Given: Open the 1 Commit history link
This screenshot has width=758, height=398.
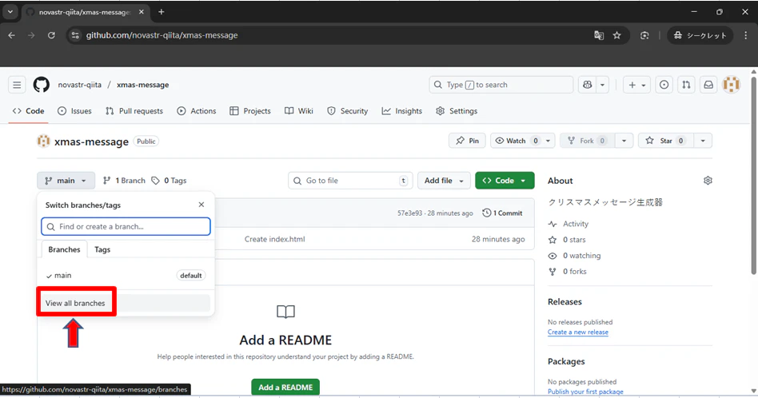Looking at the screenshot, I should pyautogui.click(x=503, y=213).
